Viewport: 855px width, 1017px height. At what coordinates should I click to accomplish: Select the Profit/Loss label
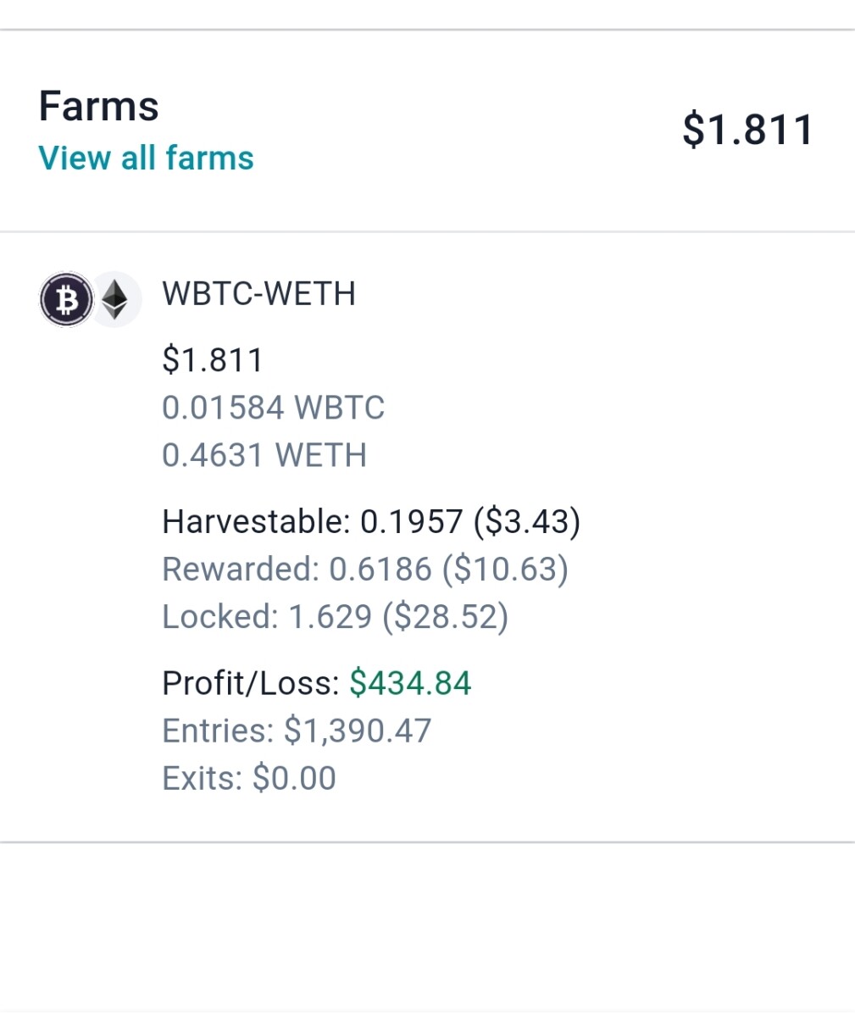250,683
